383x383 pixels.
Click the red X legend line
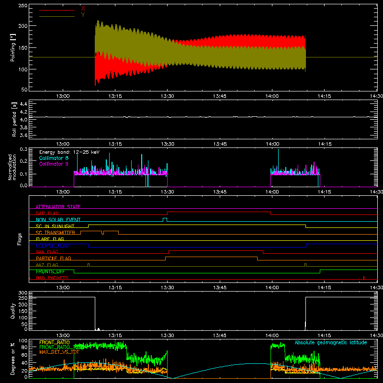57,10
